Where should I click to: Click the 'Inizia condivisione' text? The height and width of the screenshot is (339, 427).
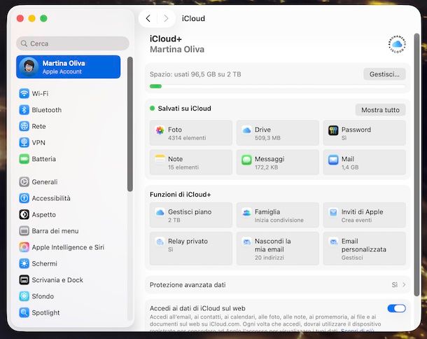279,220
